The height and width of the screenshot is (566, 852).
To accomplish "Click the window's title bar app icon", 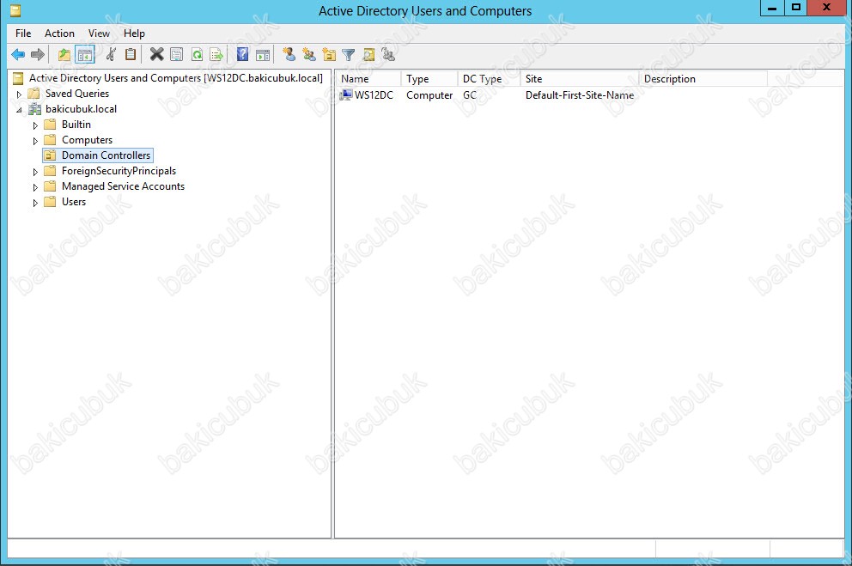I will pos(15,10).
